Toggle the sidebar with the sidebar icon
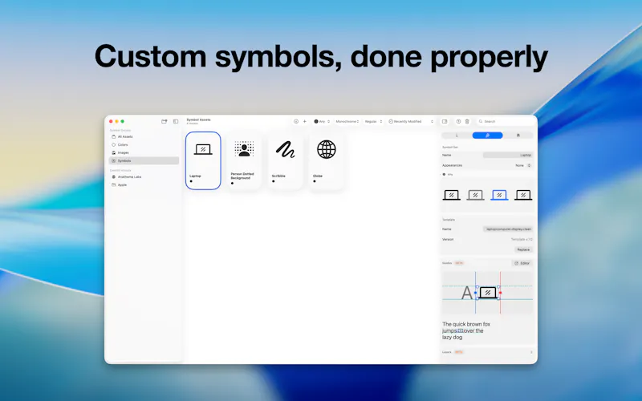642x401 pixels. tap(176, 122)
